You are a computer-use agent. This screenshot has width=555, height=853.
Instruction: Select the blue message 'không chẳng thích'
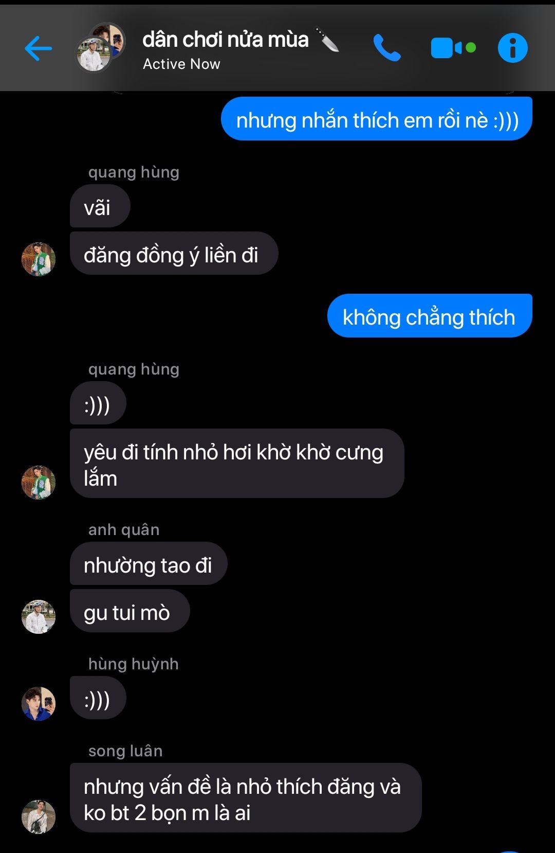coord(430,316)
